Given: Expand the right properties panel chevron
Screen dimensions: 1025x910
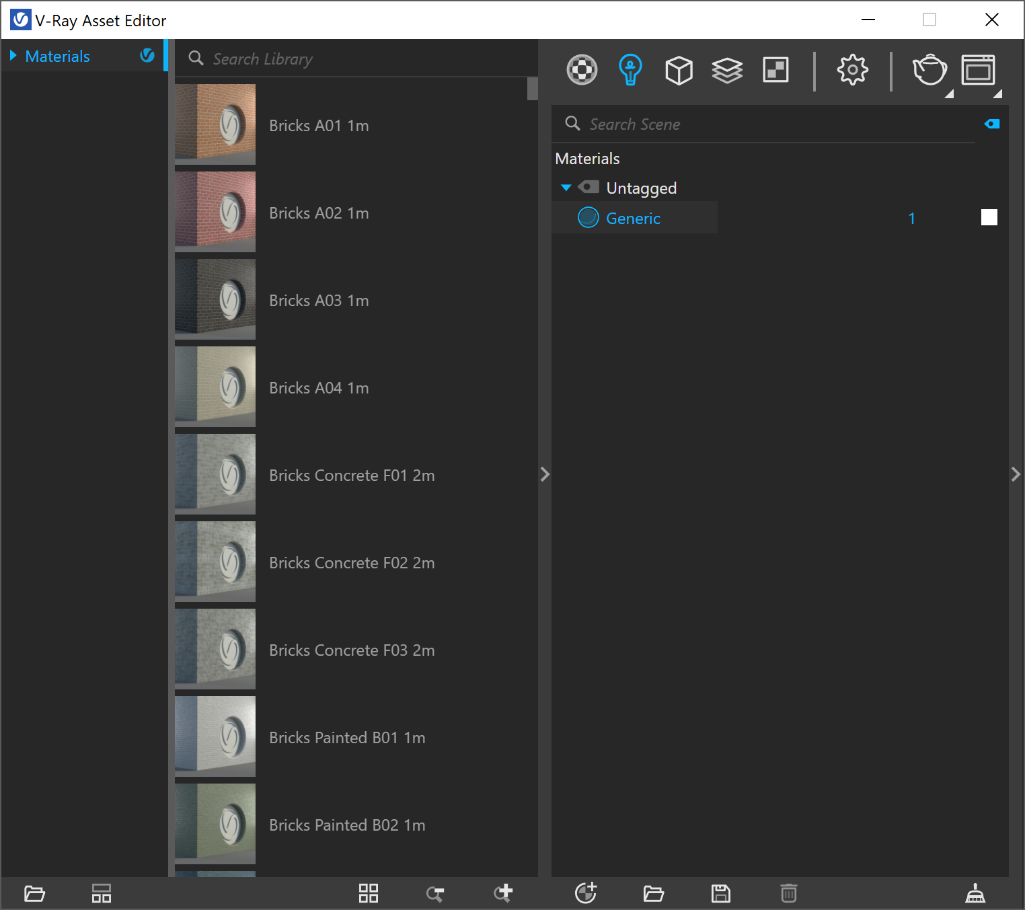Looking at the screenshot, I should (x=1016, y=474).
